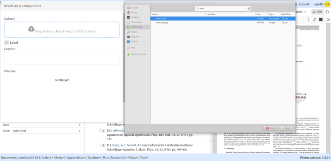Select mmctab.png file row

click(223, 22)
